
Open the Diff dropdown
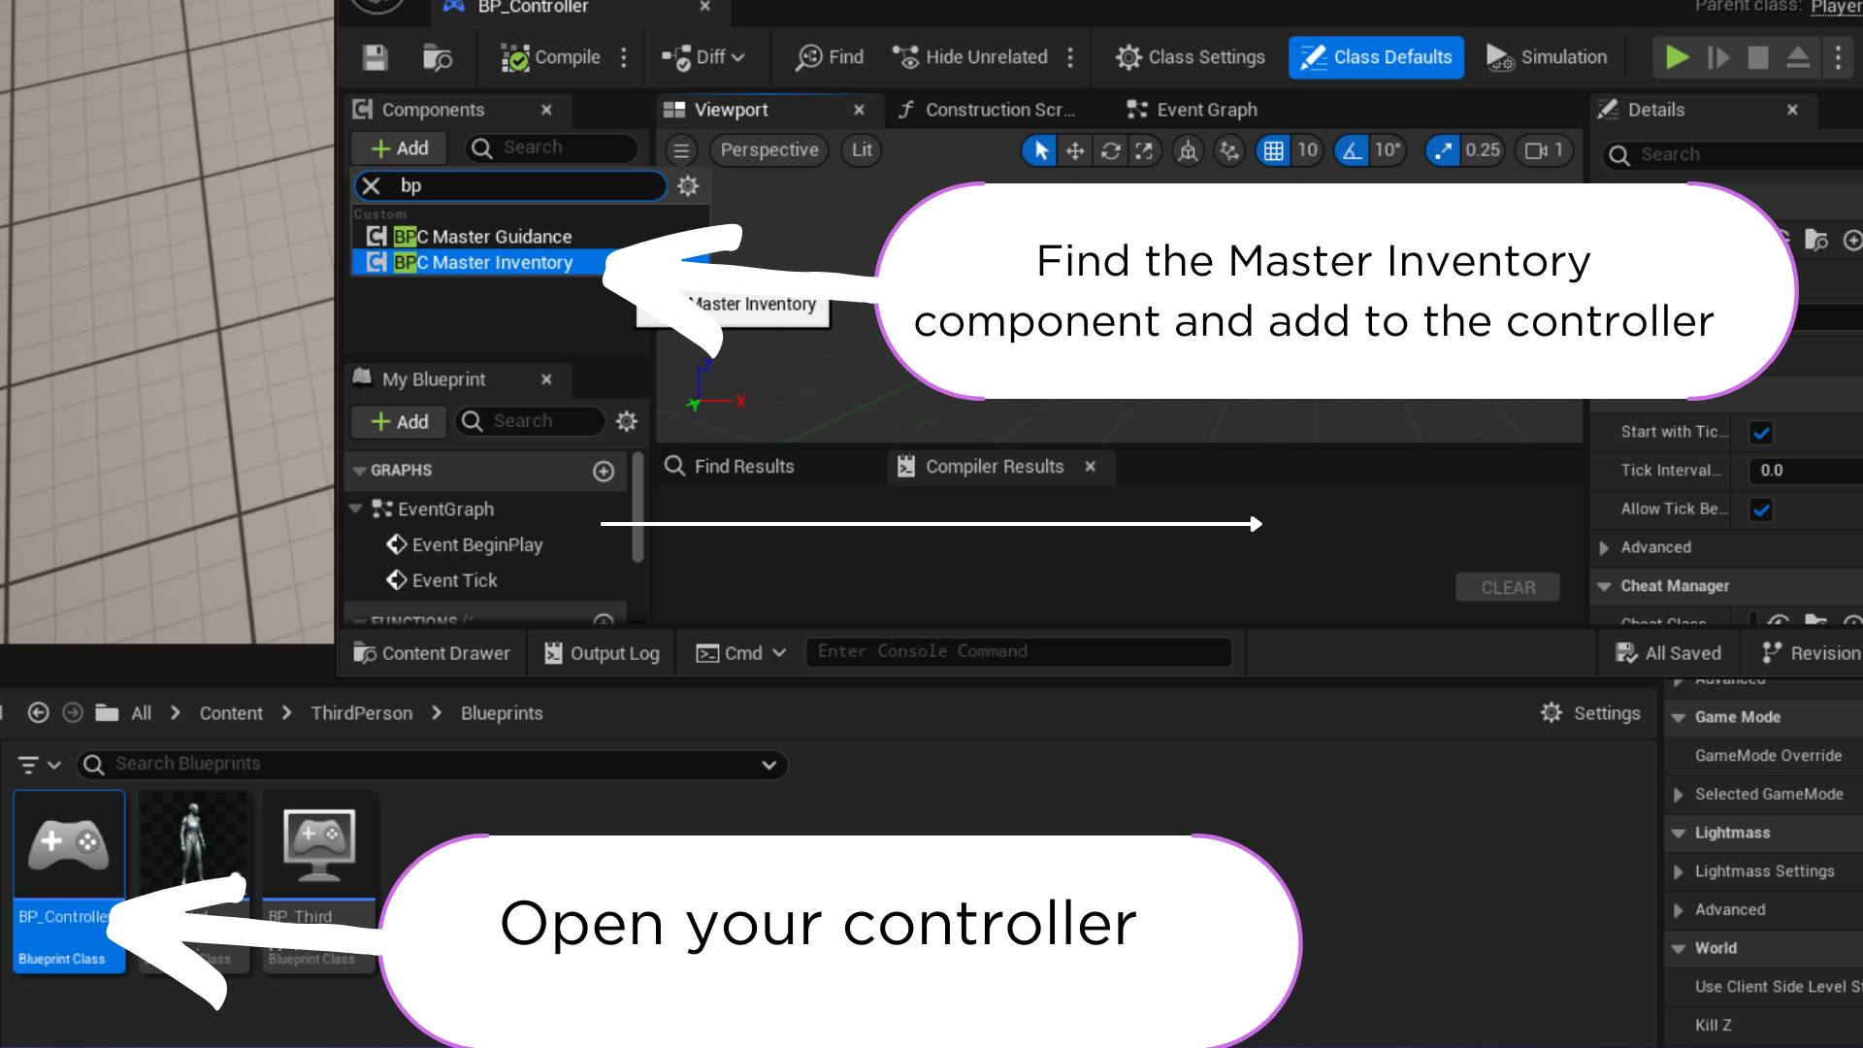703,57
